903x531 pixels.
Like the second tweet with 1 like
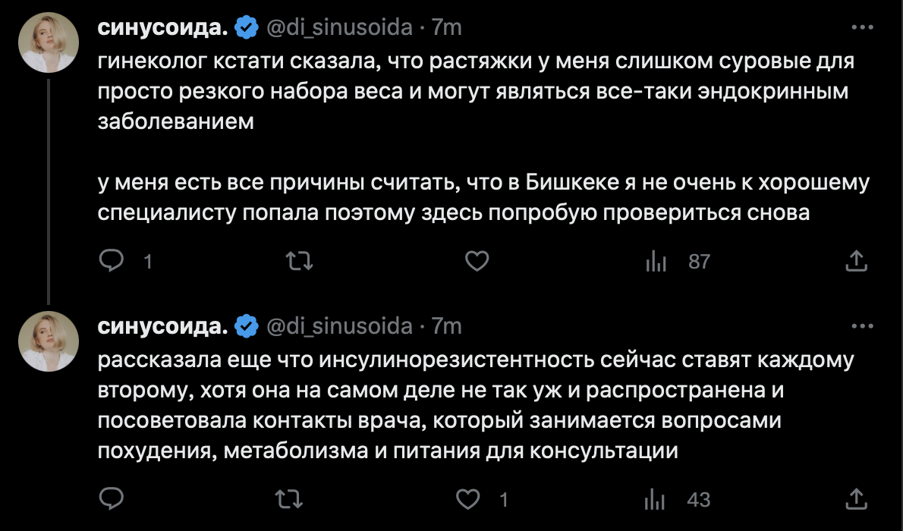click(472, 499)
